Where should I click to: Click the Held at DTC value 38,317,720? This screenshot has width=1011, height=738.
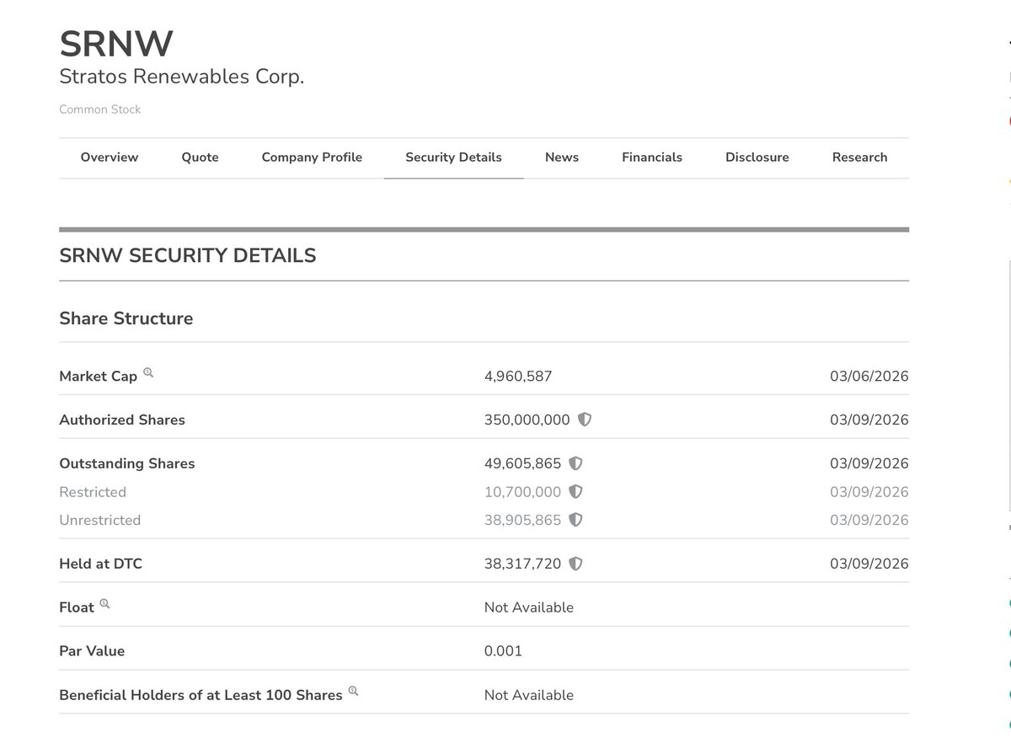(523, 564)
